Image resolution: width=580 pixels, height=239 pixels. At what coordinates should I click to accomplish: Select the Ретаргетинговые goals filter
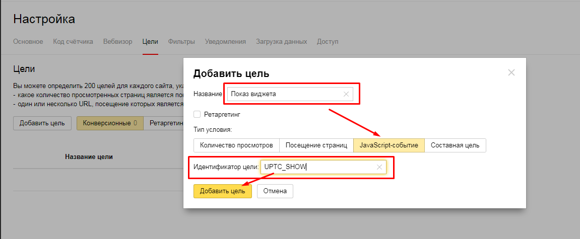[163, 123]
